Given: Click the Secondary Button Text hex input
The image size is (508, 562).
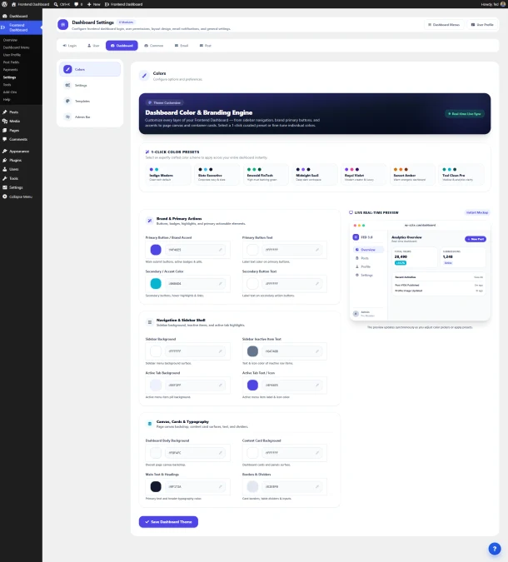Looking at the screenshot, I should 291,284.
